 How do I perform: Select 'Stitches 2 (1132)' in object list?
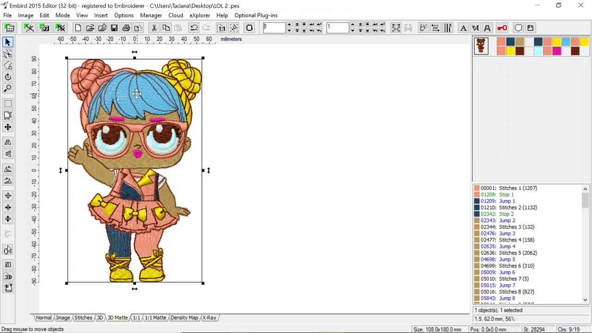pos(509,208)
